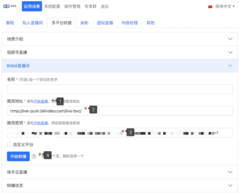239x193 pixels.
Task: Expand the 快手云直播 section
Action: (120, 172)
